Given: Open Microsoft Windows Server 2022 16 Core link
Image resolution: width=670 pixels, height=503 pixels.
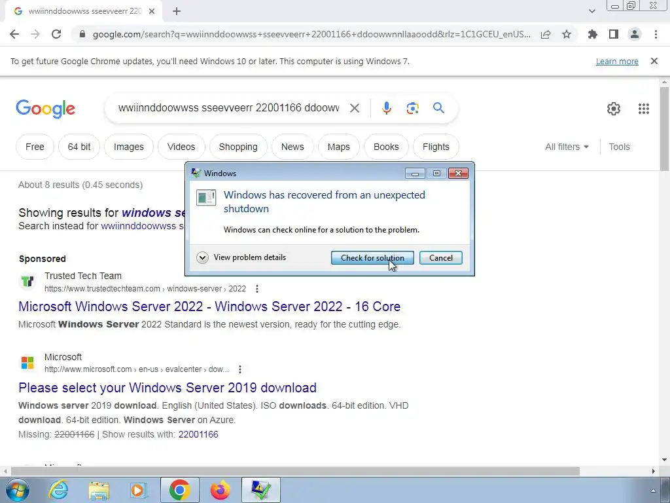Looking at the screenshot, I should pos(209,307).
